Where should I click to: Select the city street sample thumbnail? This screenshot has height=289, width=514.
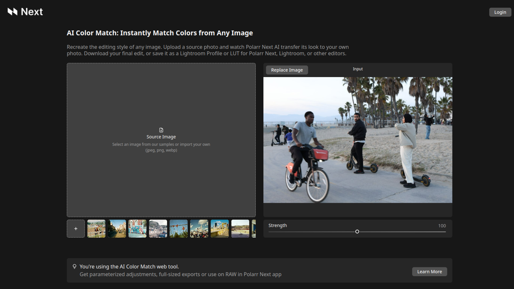point(117,229)
